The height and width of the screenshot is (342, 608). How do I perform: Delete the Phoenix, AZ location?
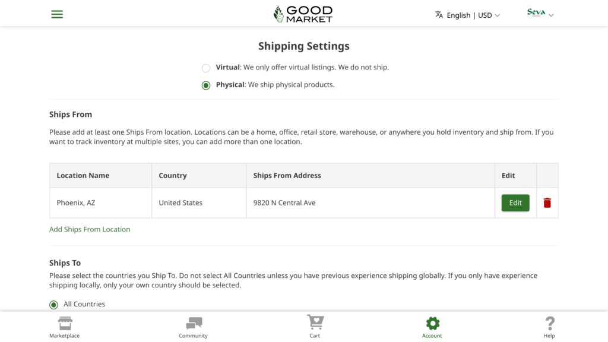[547, 203]
